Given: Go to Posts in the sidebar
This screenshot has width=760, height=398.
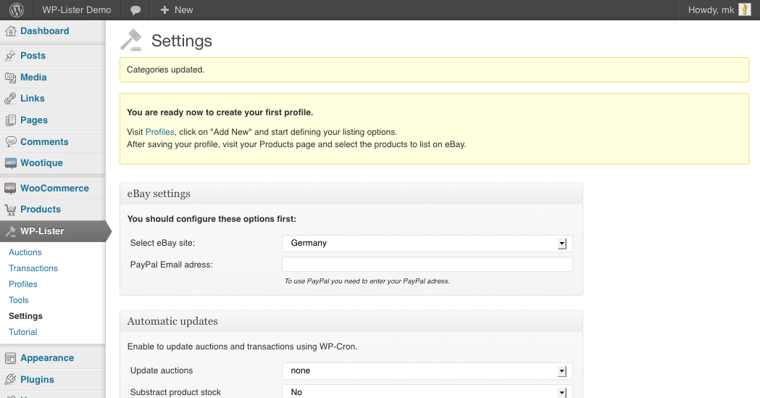Looking at the screenshot, I should tap(33, 56).
